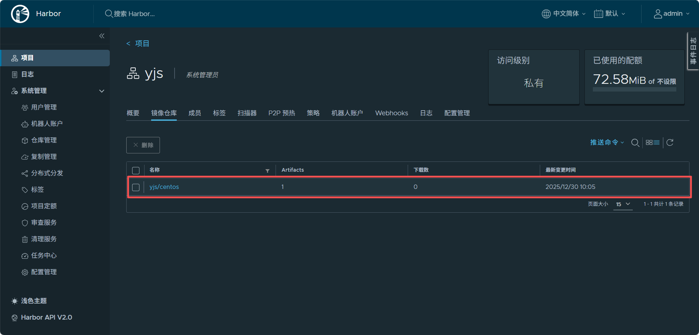699x335 pixels.
Task: Click the 1-1共计1条记录 pagination text
Action: [664, 204]
